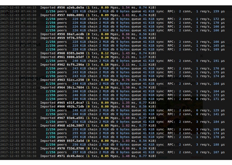
Task: Select Imported #964 hash 38c1…7684
Action: point(75,88)
